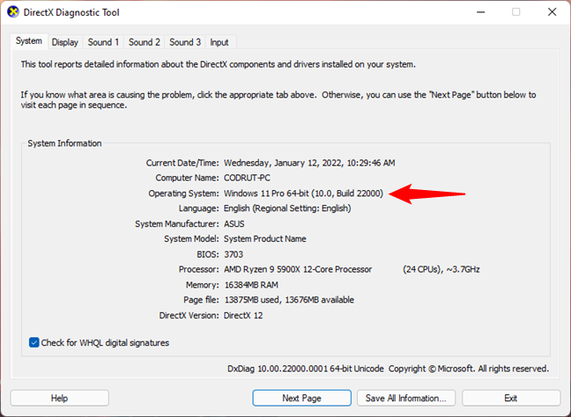
Task: Open the Sound 2 tab
Action: coord(145,42)
